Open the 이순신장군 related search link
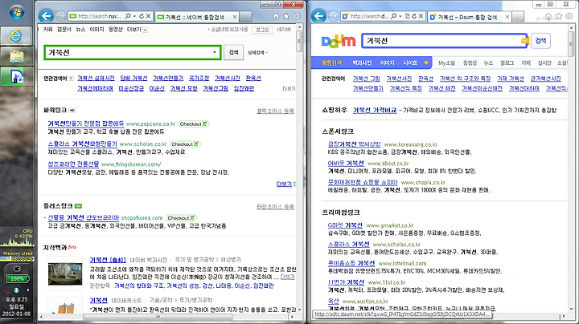Screen dimensions: 579x324 pyautogui.click(x=131, y=88)
